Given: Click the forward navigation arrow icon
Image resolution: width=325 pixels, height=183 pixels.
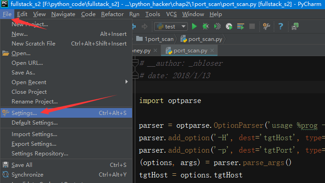Looking at the screenshot, I should (144, 26).
